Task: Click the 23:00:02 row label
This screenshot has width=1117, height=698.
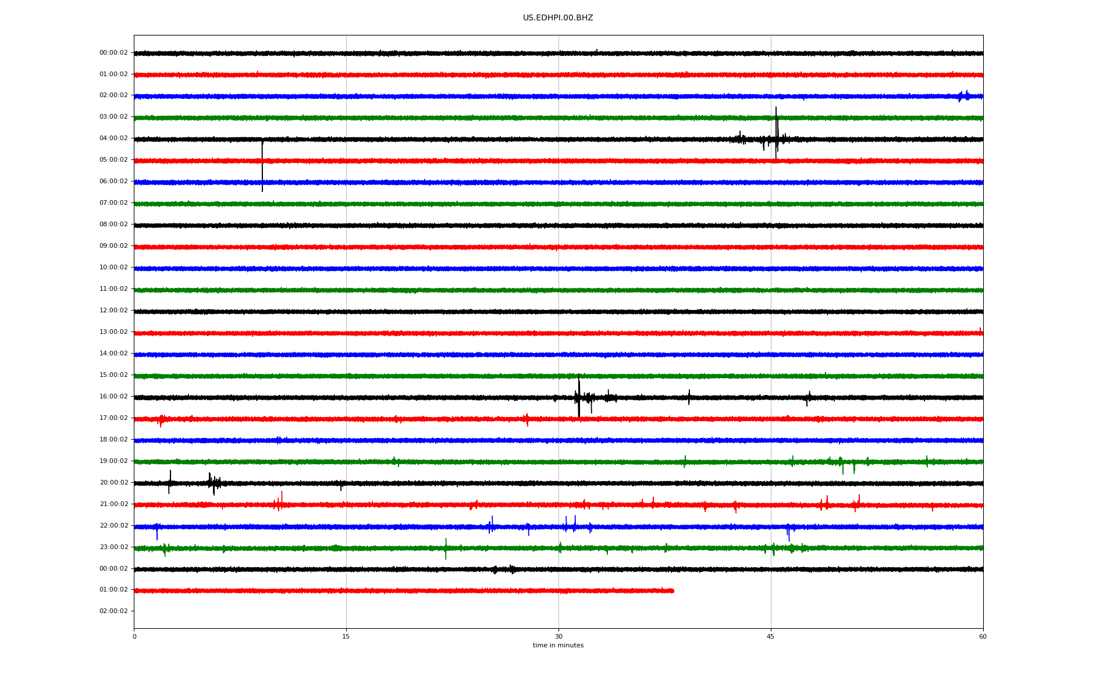Action: click(x=113, y=547)
